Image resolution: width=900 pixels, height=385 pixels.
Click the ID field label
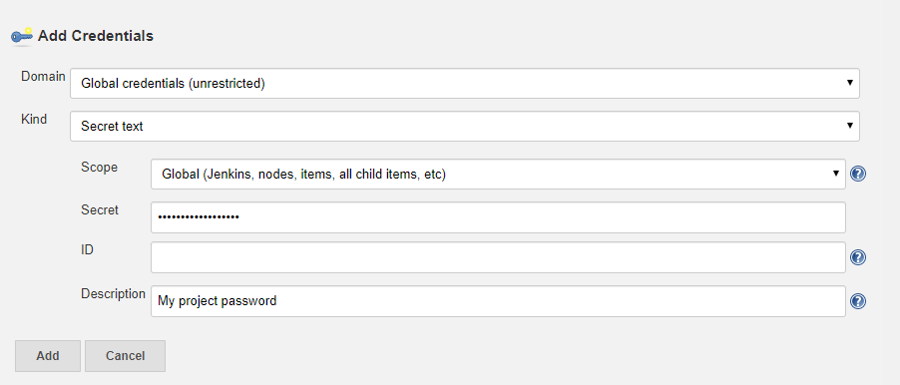click(87, 250)
